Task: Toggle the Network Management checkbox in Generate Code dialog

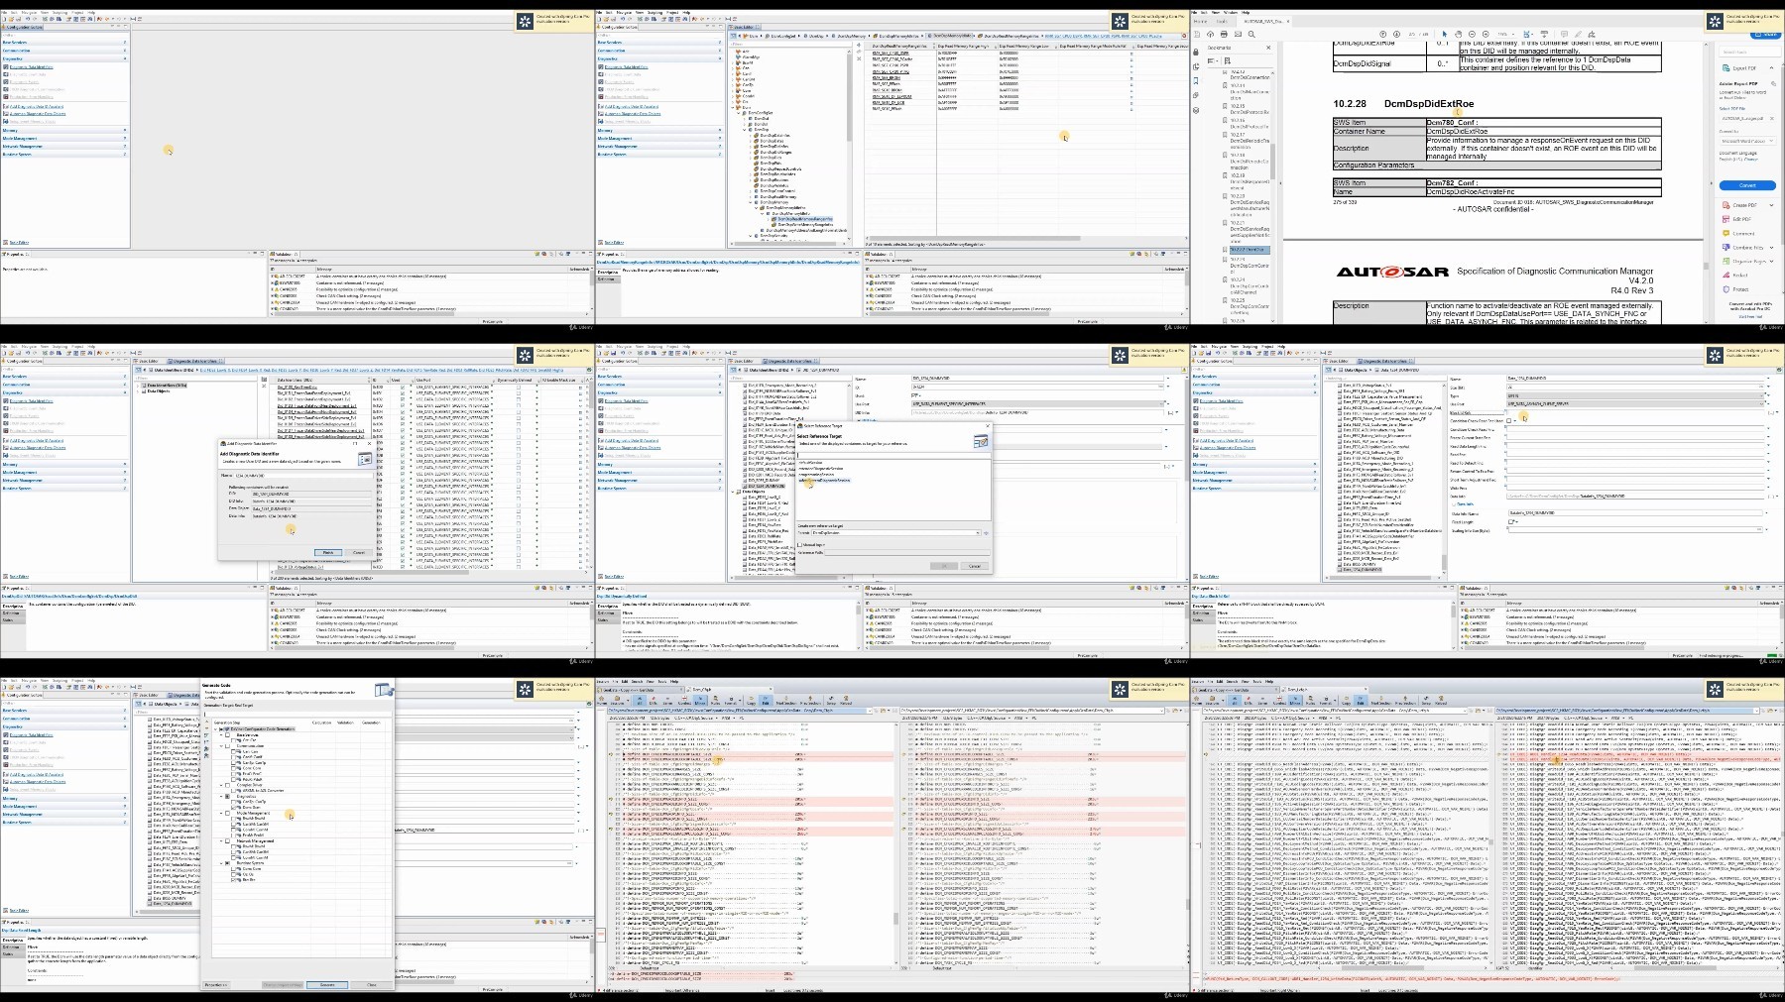Action: [227, 840]
